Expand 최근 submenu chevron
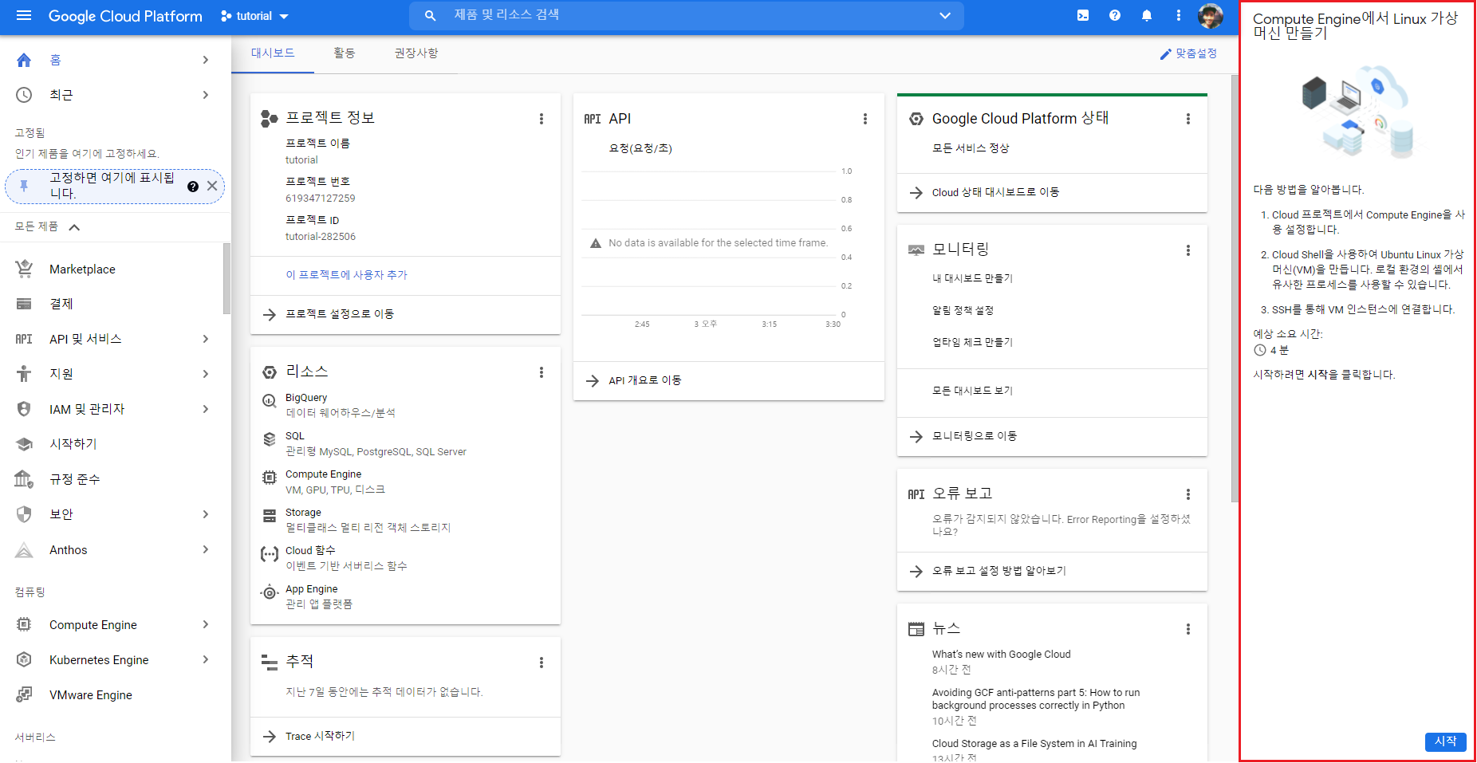Image resolution: width=1477 pixels, height=763 pixels. pyautogui.click(x=206, y=95)
